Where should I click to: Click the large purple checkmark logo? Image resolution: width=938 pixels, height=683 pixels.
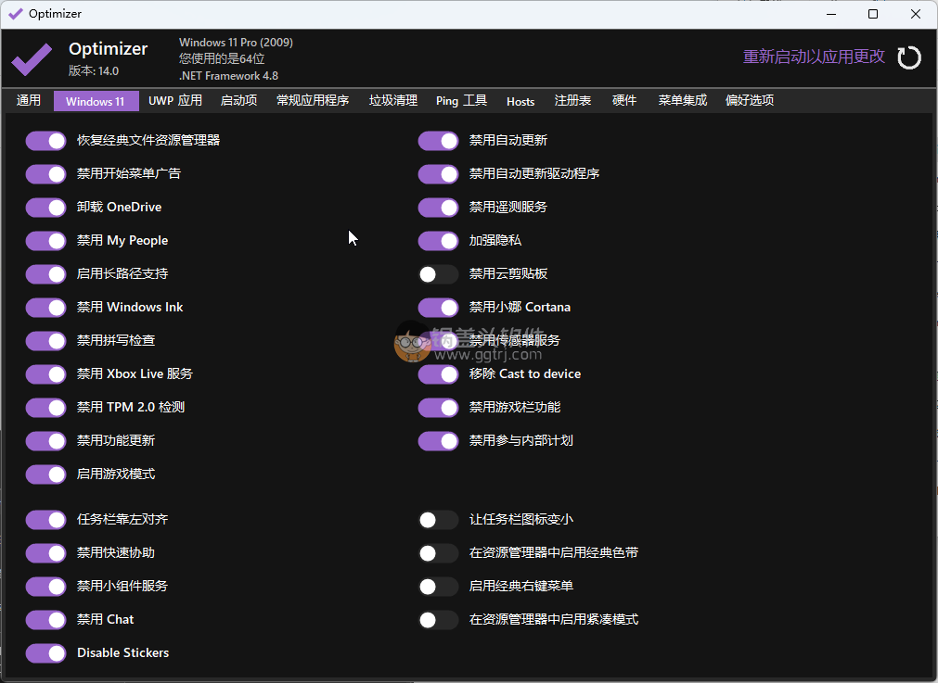(x=32, y=59)
